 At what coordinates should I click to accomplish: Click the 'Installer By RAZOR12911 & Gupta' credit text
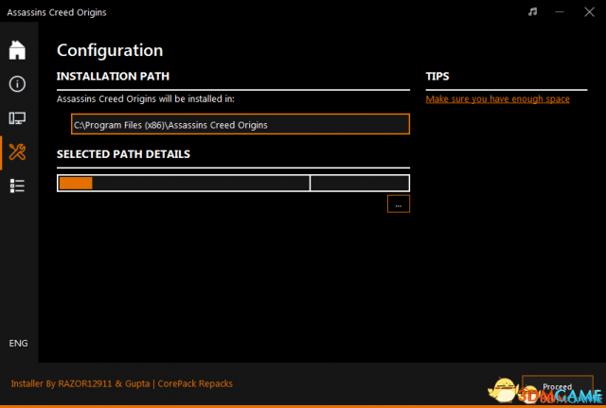point(80,383)
